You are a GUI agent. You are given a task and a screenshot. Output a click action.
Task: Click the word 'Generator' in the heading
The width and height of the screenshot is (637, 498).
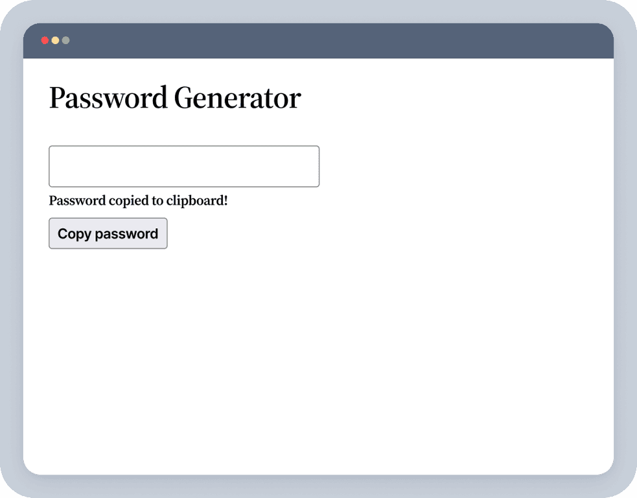237,98
